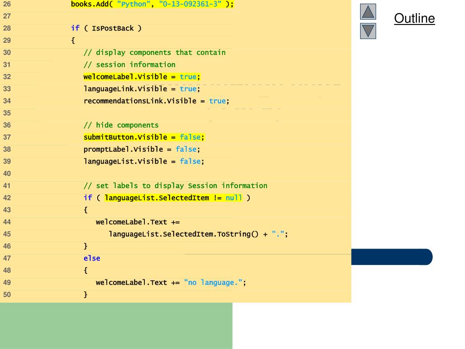This screenshot has width=465, height=349.
Task: Click highlighted 'languageList.SelectedItem != null'
Action: (173, 198)
